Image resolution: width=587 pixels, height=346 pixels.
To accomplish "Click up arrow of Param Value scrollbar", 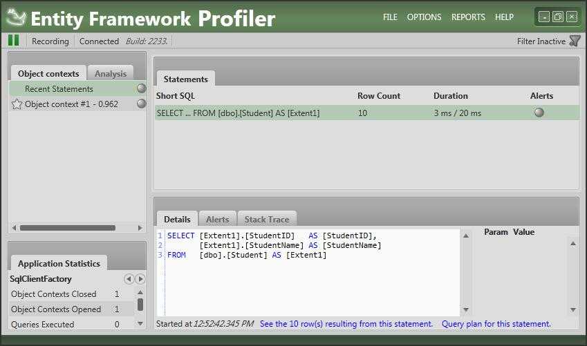I will pyautogui.click(x=572, y=244).
